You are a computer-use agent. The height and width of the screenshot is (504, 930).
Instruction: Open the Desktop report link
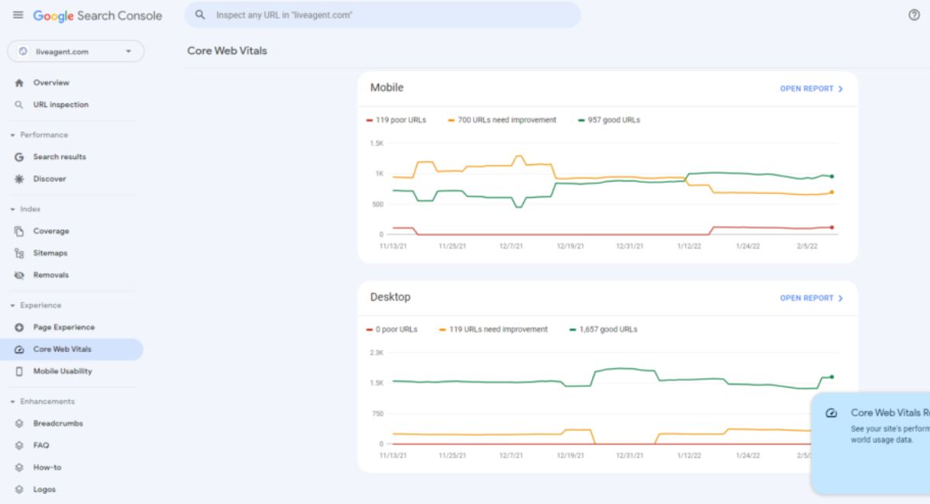(x=811, y=299)
